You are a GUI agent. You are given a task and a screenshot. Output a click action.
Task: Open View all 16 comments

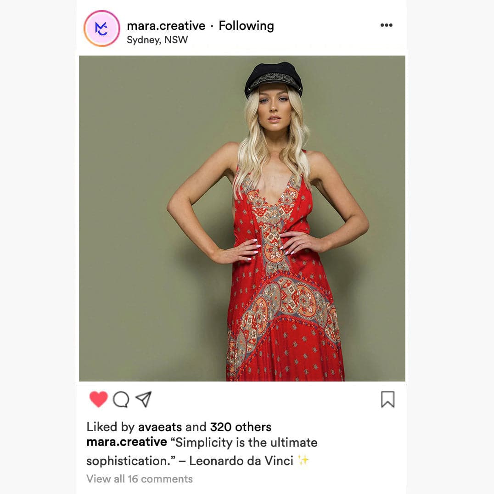click(x=140, y=479)
